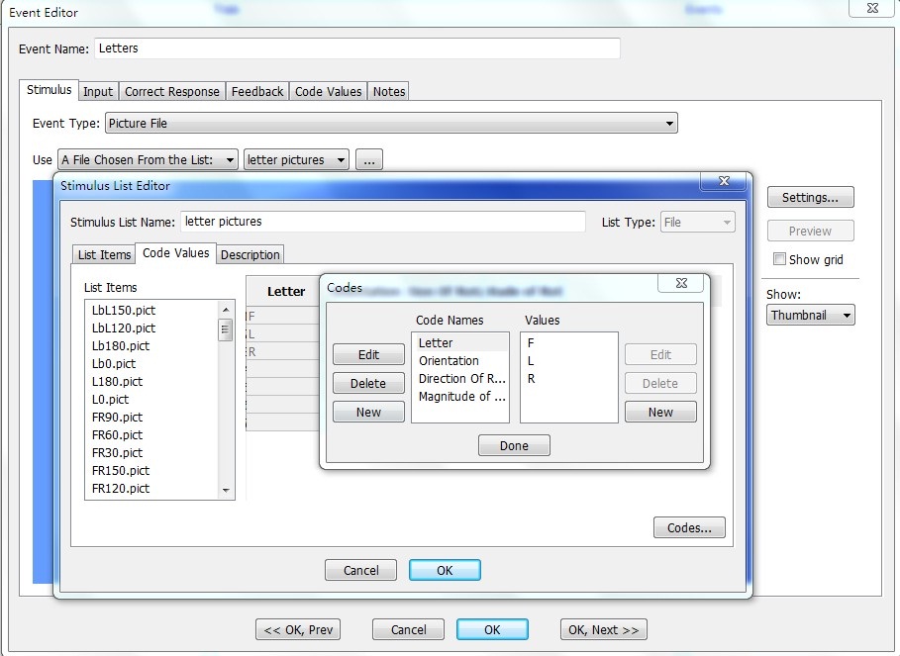The image size is (900, 656).
Task: Open the 'A File Chosen From the List' dropdown
Action: coord(148,160)
